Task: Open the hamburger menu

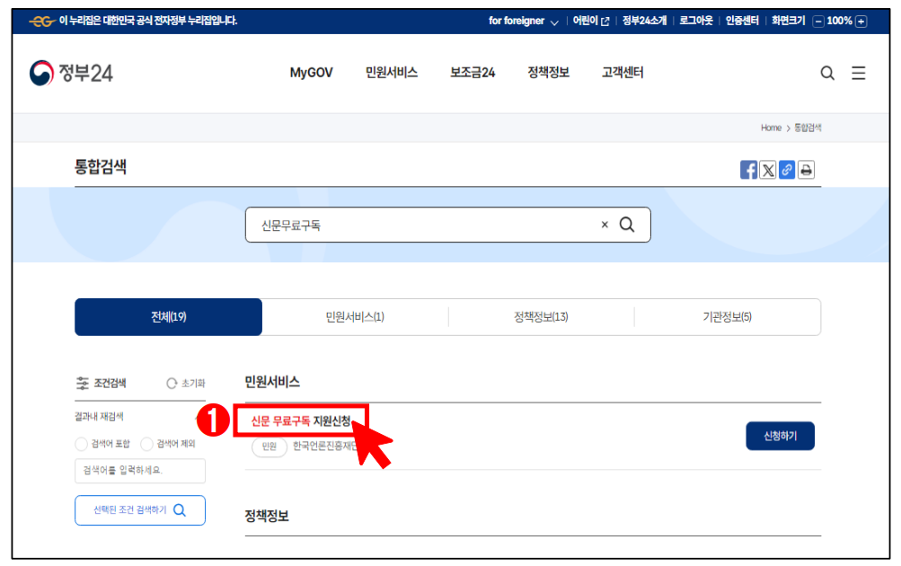Action: coord(858,73)
